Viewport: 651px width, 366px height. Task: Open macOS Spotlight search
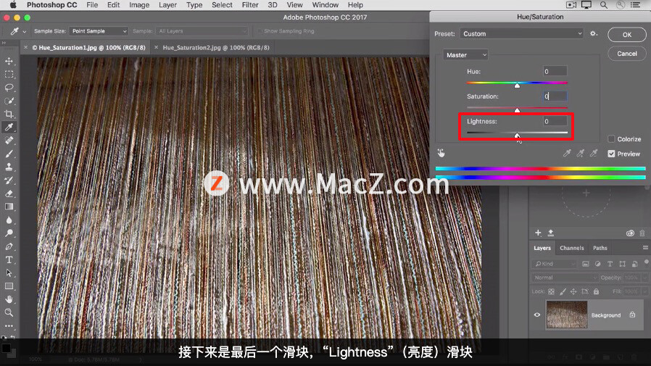click(x=604, y=5)
